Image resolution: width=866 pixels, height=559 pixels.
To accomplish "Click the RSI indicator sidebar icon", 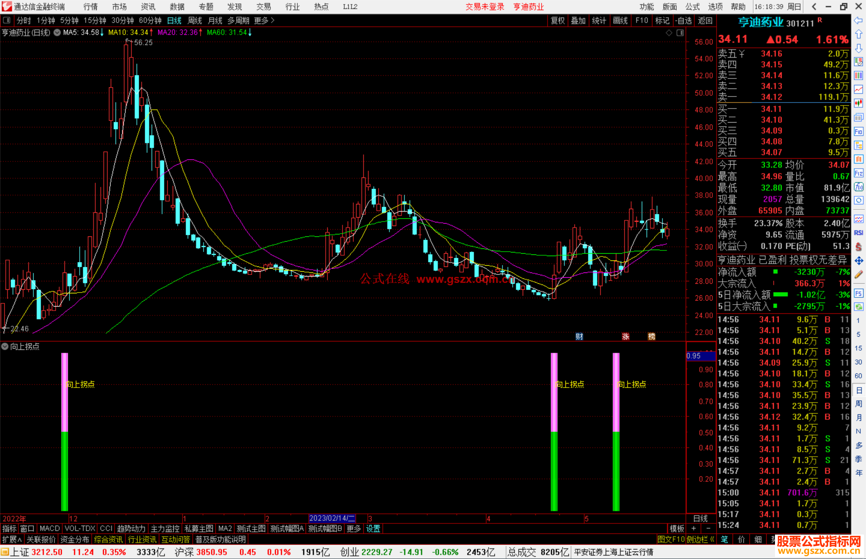I will [x=858, y=233].
